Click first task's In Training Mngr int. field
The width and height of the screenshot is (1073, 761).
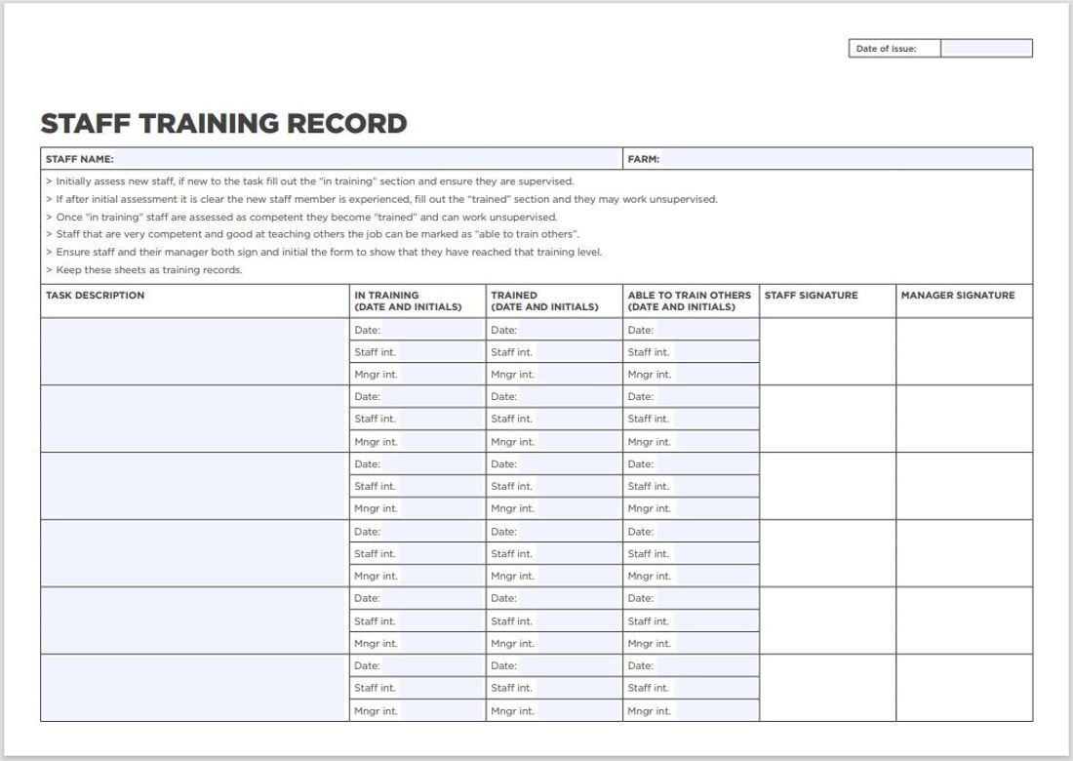click(441, 375)
